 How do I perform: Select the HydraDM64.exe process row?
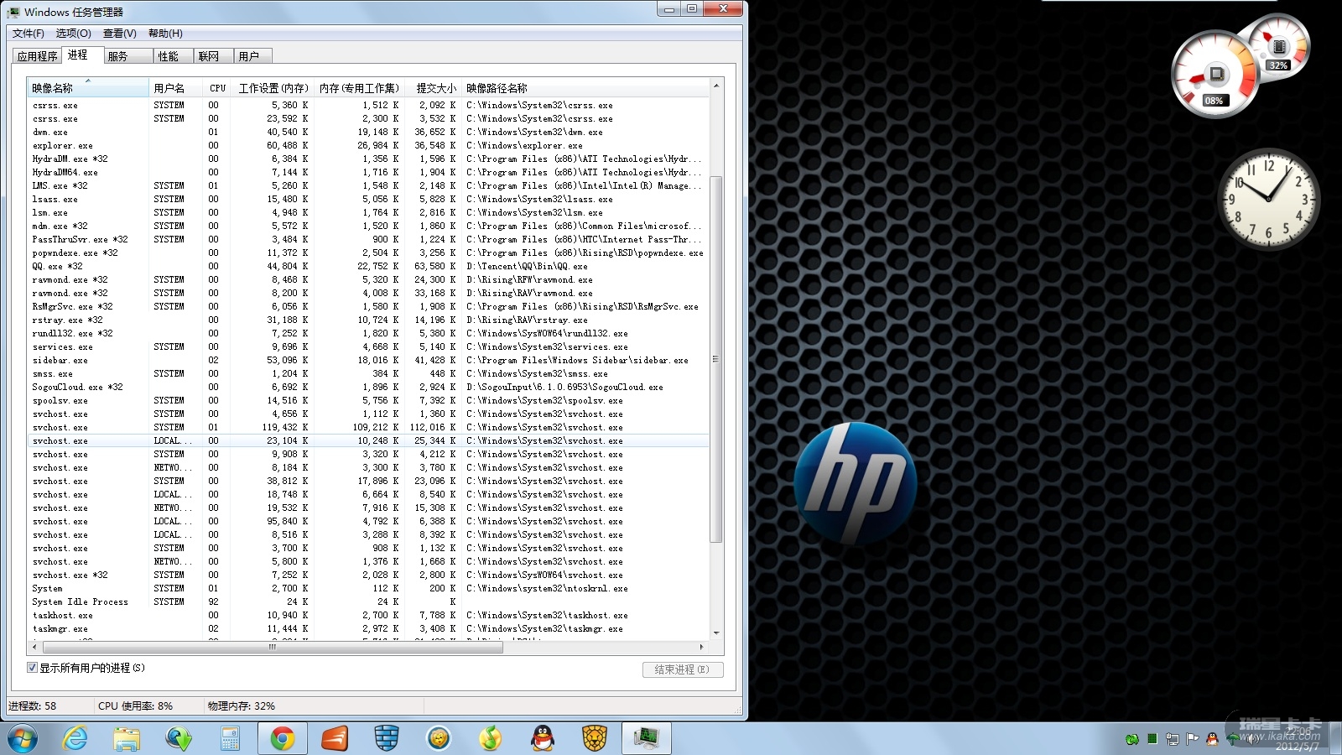[x=368, y=172]
